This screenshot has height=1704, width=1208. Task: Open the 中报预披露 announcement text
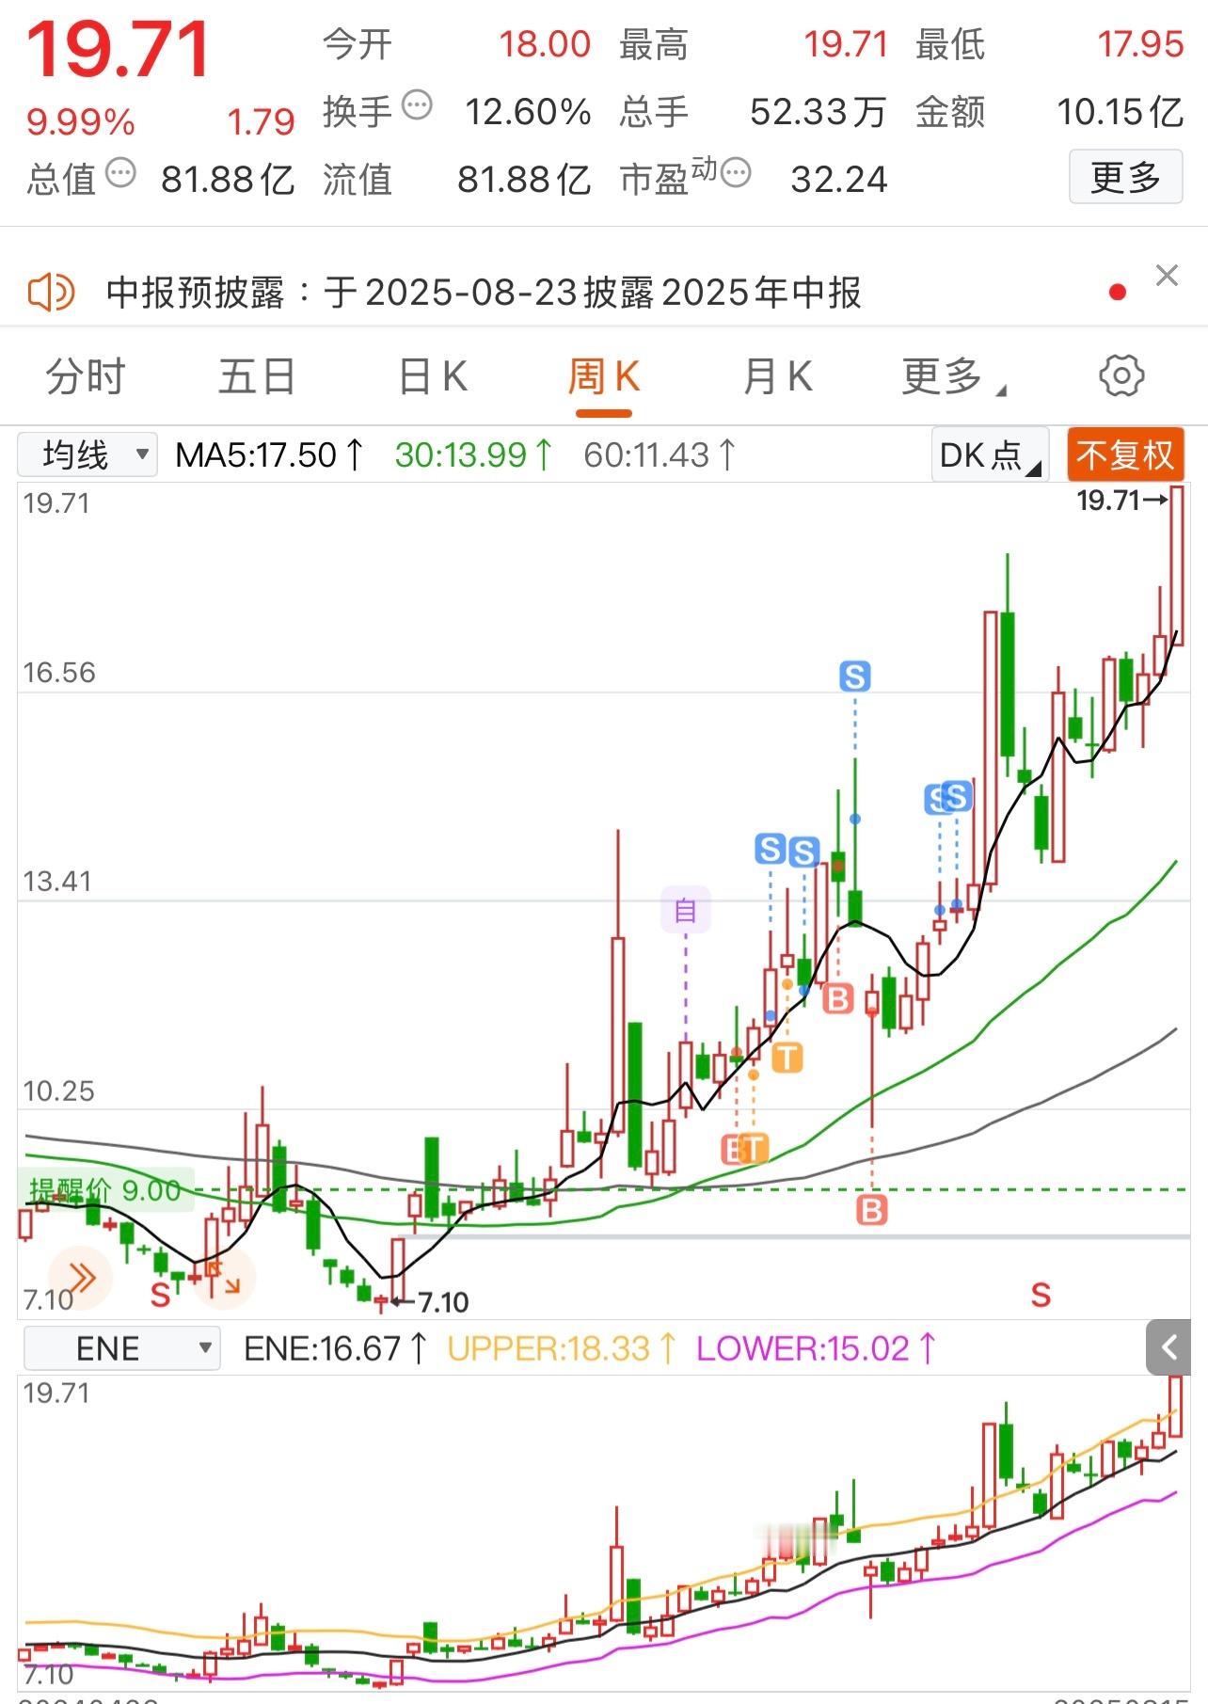(484, 293)
